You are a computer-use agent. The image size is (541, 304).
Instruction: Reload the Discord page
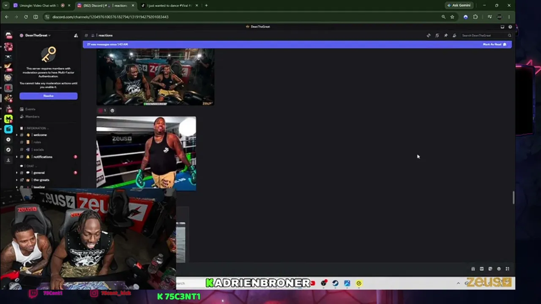click(26, 17)
